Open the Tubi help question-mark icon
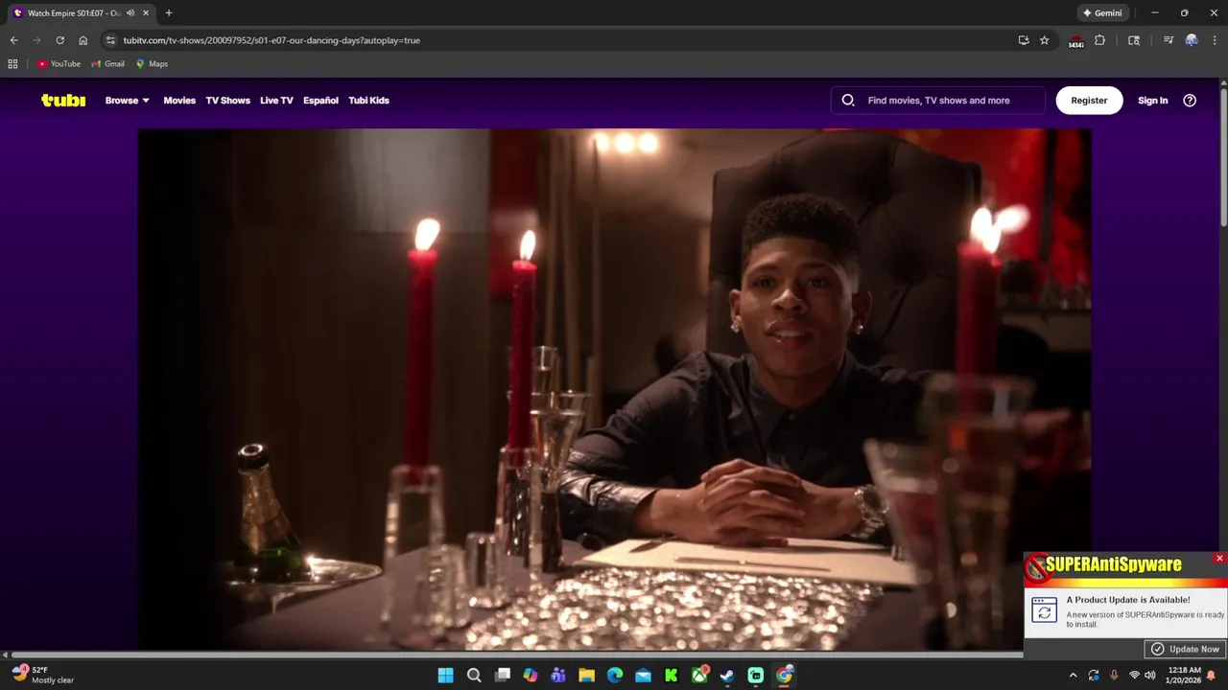This screenshot has height=690, width=1228. click(1190, 101)
